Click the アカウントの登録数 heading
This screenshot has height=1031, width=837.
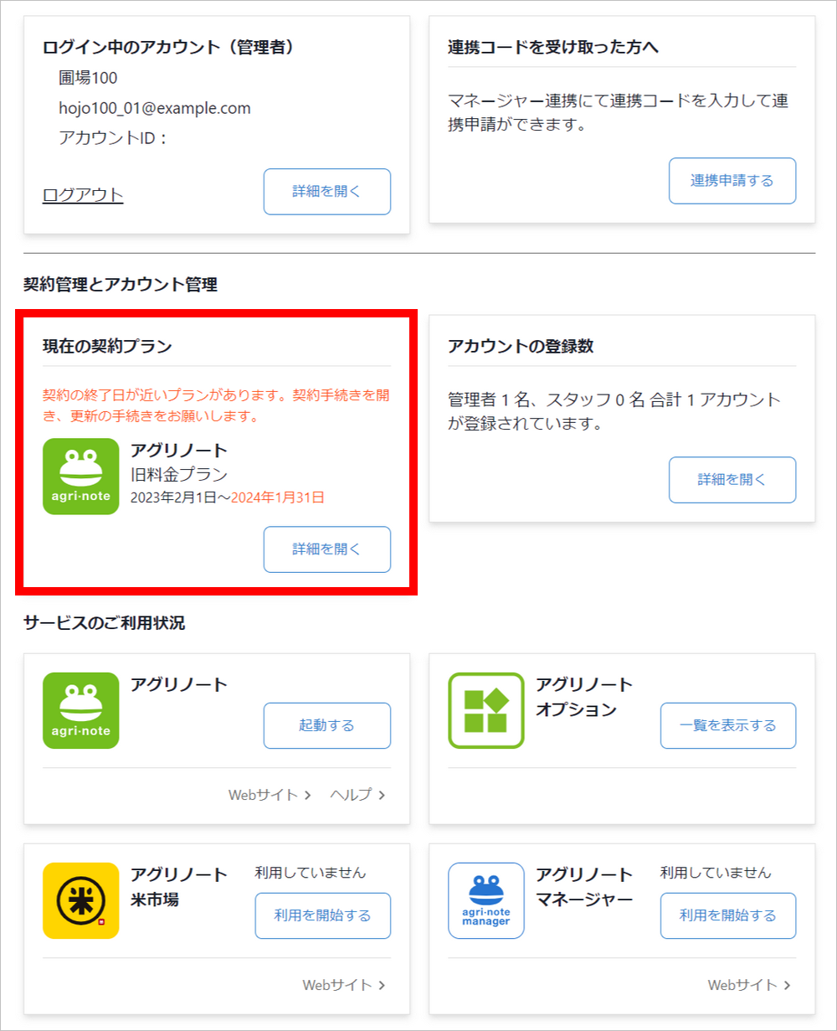521,346
